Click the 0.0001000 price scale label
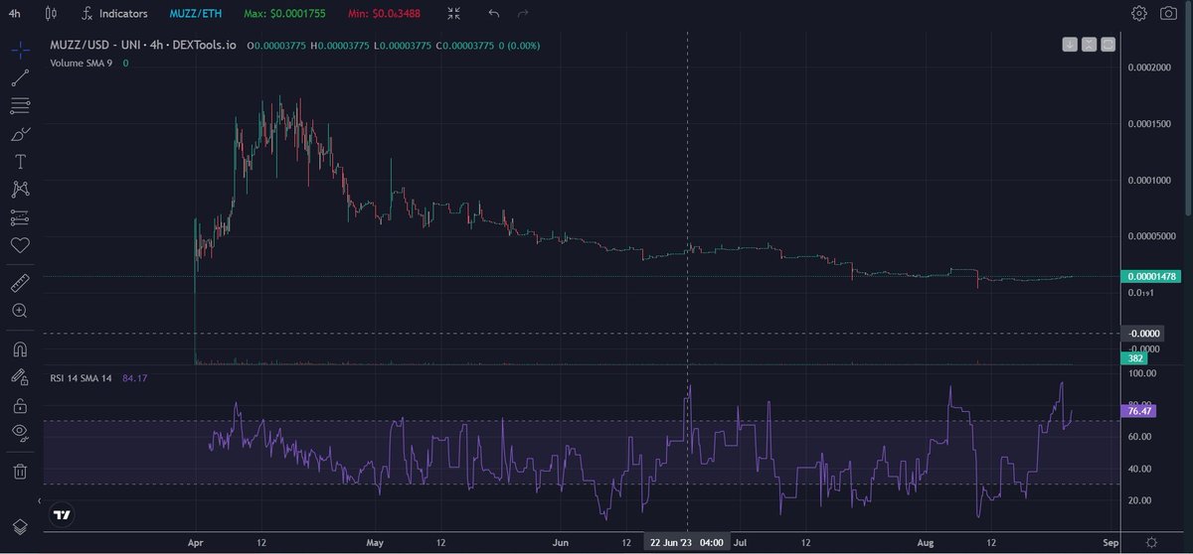 [x=1148, y=181]
